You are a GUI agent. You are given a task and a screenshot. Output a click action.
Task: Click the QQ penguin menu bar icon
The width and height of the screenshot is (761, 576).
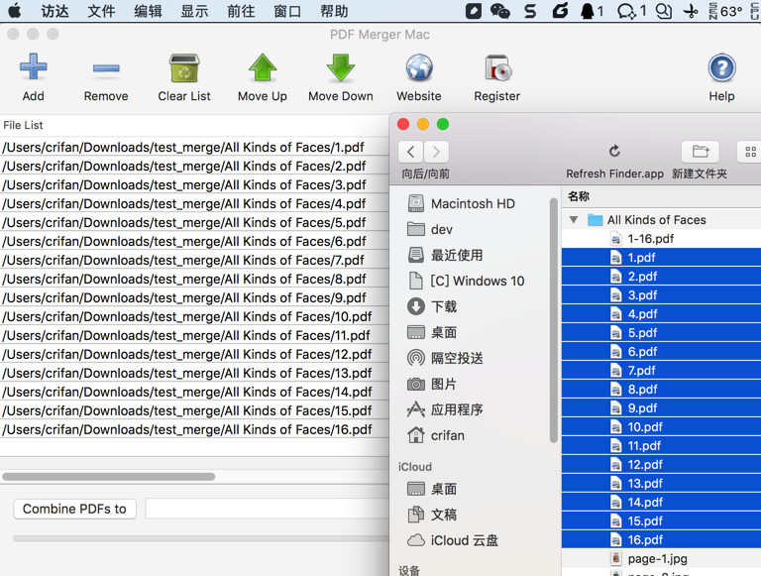pos(587,11)
